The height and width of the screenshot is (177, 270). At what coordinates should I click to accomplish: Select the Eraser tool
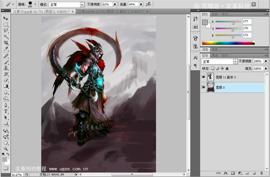(x=6, y=80)
